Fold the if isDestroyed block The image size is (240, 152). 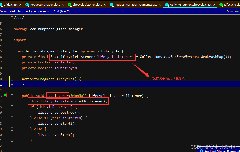point(12,107)
